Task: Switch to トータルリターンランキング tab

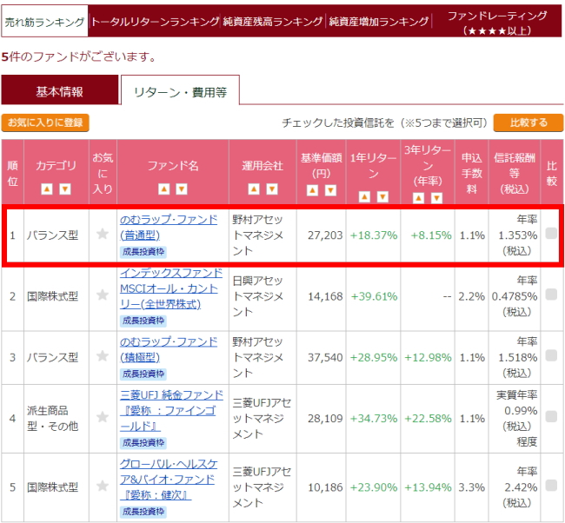Action: pyautogui.click(x=155, y=22)
